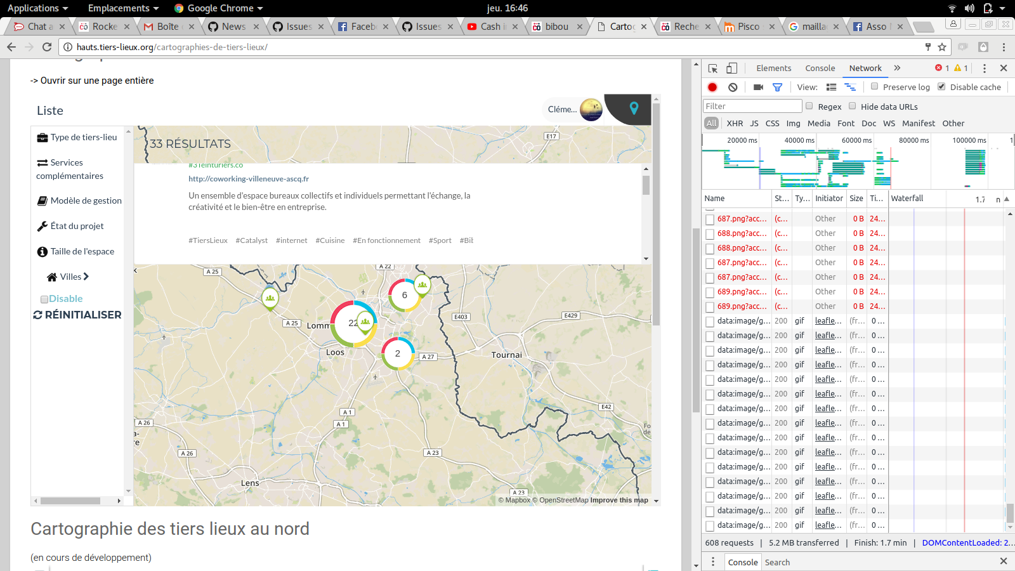
Task: Bookmark this page with the star
Action: coord(942,47)
